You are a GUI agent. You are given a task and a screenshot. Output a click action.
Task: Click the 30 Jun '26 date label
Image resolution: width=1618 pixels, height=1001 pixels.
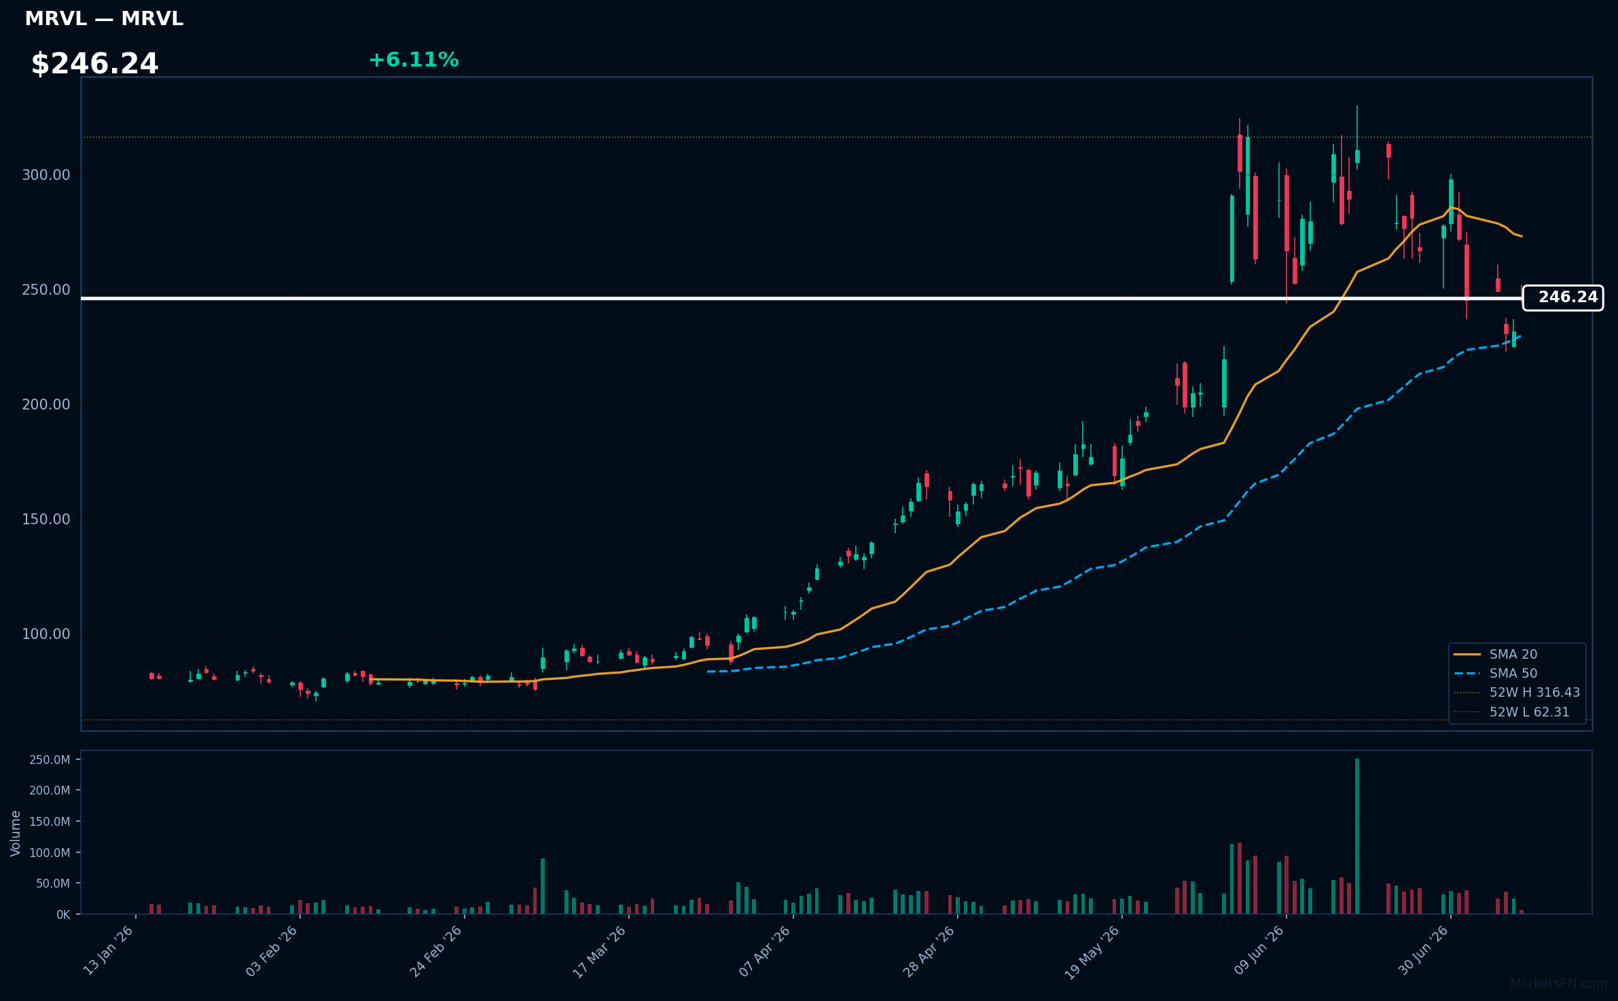click(1424, 951)
